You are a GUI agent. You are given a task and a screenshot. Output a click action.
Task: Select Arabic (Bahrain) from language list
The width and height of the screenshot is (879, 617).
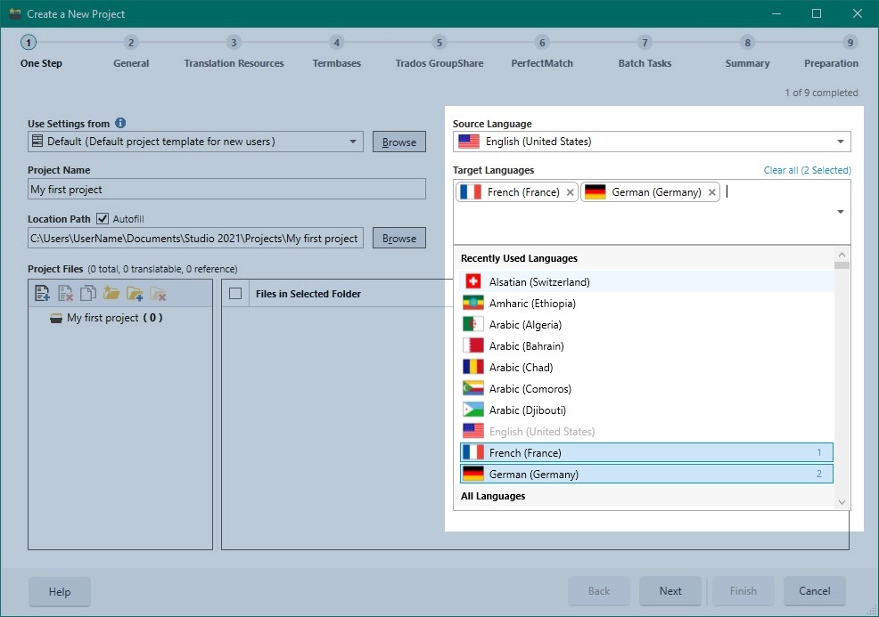tap(526, 346)
